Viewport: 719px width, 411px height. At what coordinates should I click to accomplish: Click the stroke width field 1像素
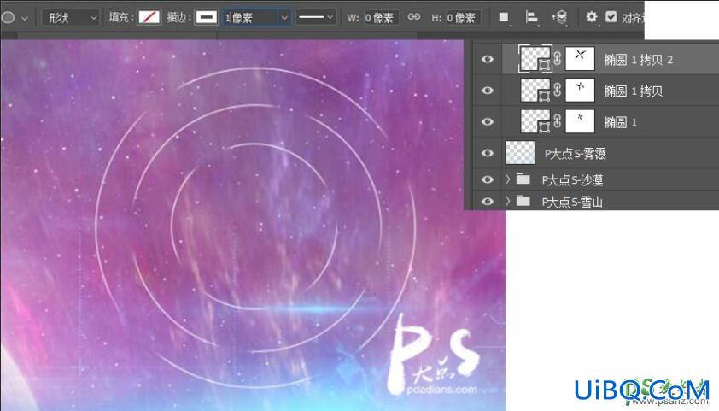250,18
